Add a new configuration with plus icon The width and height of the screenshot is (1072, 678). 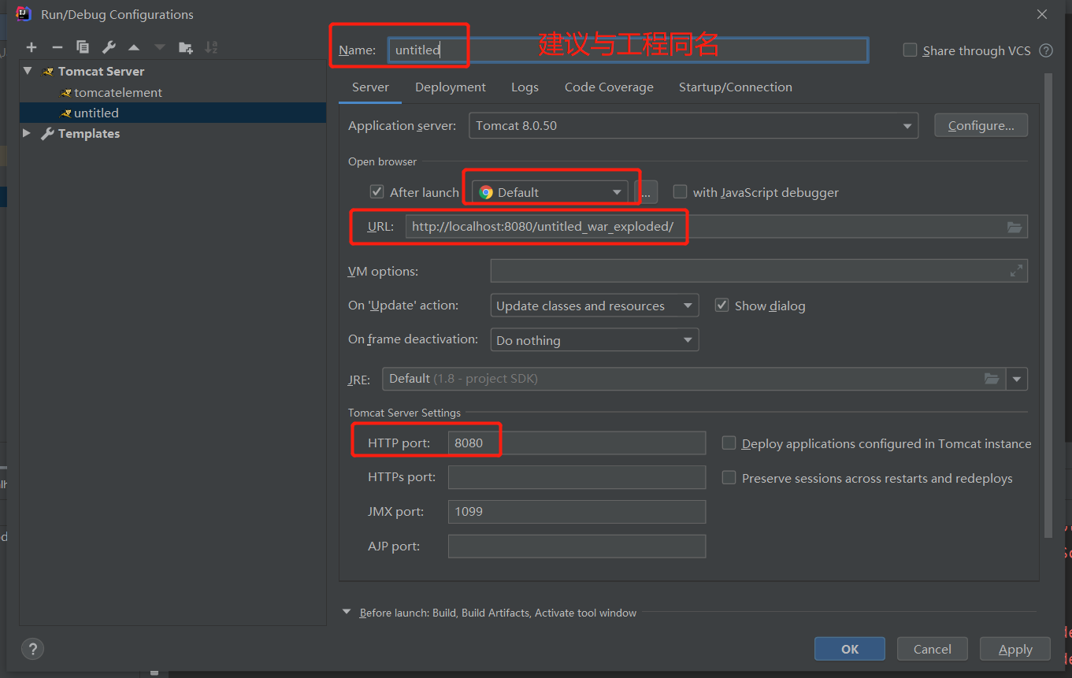pyautogui.click(x=32, y=47)
